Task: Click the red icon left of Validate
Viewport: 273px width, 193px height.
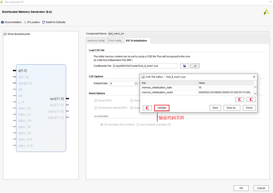Action: click(x=147, y=108)
